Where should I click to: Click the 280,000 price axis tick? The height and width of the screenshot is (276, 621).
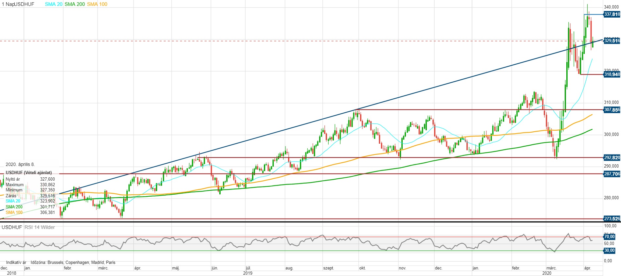[611, 198]
